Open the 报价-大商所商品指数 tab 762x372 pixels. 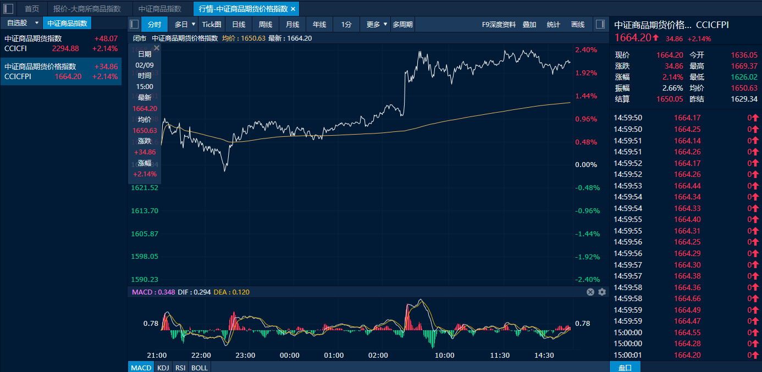coord(87,9)
